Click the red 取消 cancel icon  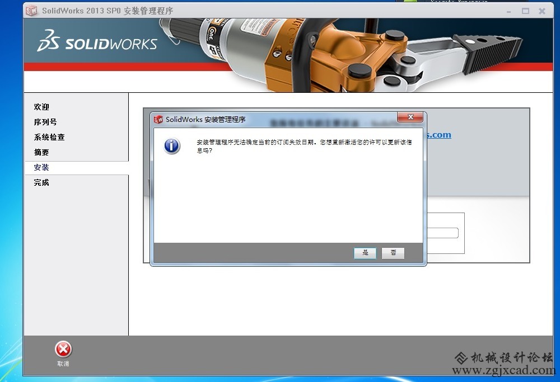click(x=63, y=349)
